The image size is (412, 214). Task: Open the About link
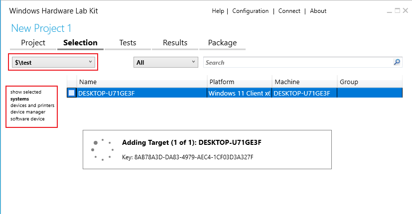point(318,11)
